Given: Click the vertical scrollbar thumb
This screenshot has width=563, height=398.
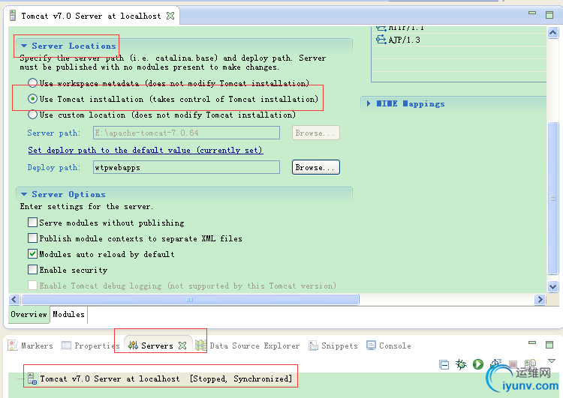Looking at the screenshot, I should [x=553, y=198].
